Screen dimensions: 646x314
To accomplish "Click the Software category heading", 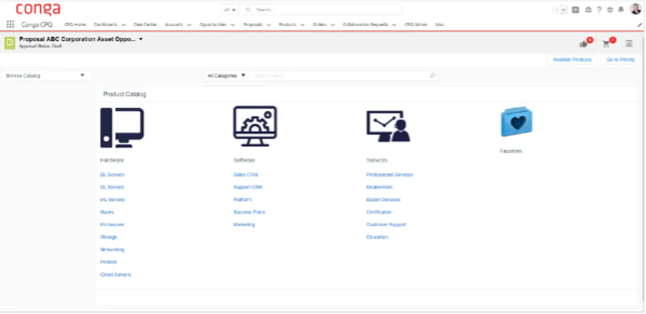I will [x=244, y=160].
